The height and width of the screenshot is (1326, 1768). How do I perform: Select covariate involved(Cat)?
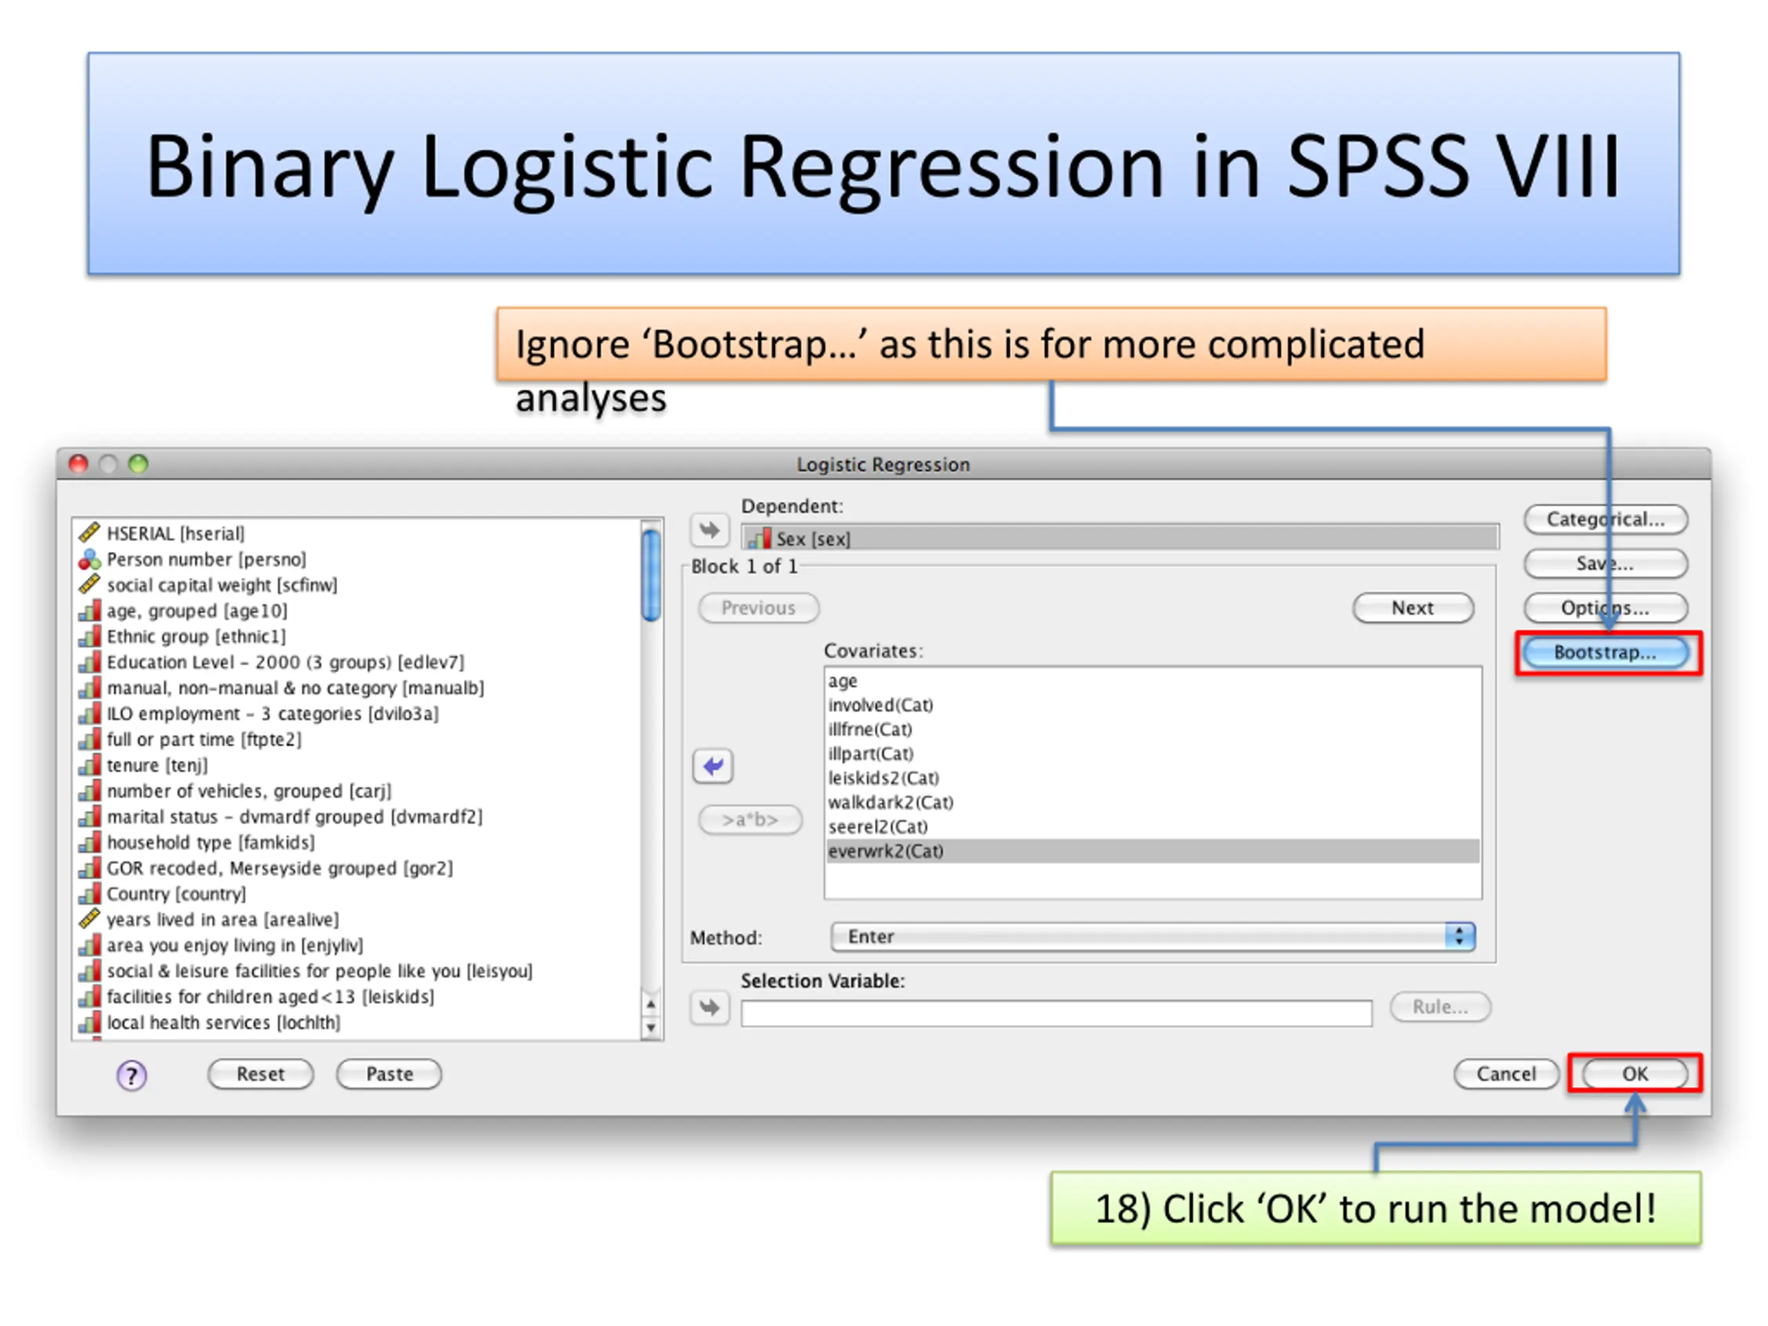pos(1153,705)
